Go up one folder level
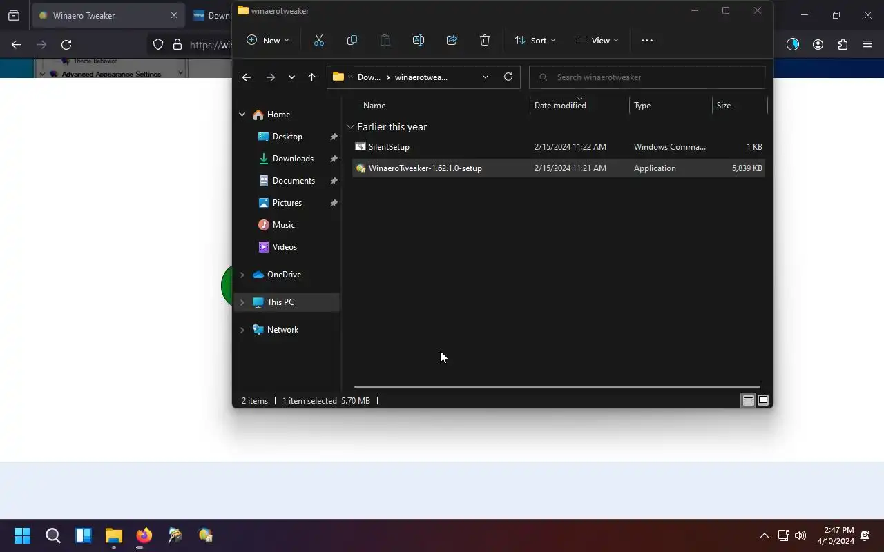 point(311,77)
